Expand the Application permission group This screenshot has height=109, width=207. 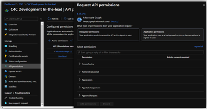(79, 80)
